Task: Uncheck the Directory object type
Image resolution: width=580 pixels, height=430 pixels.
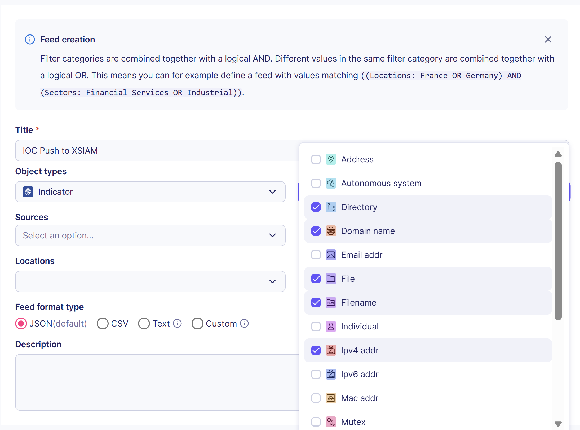Action: coord(316,207)
